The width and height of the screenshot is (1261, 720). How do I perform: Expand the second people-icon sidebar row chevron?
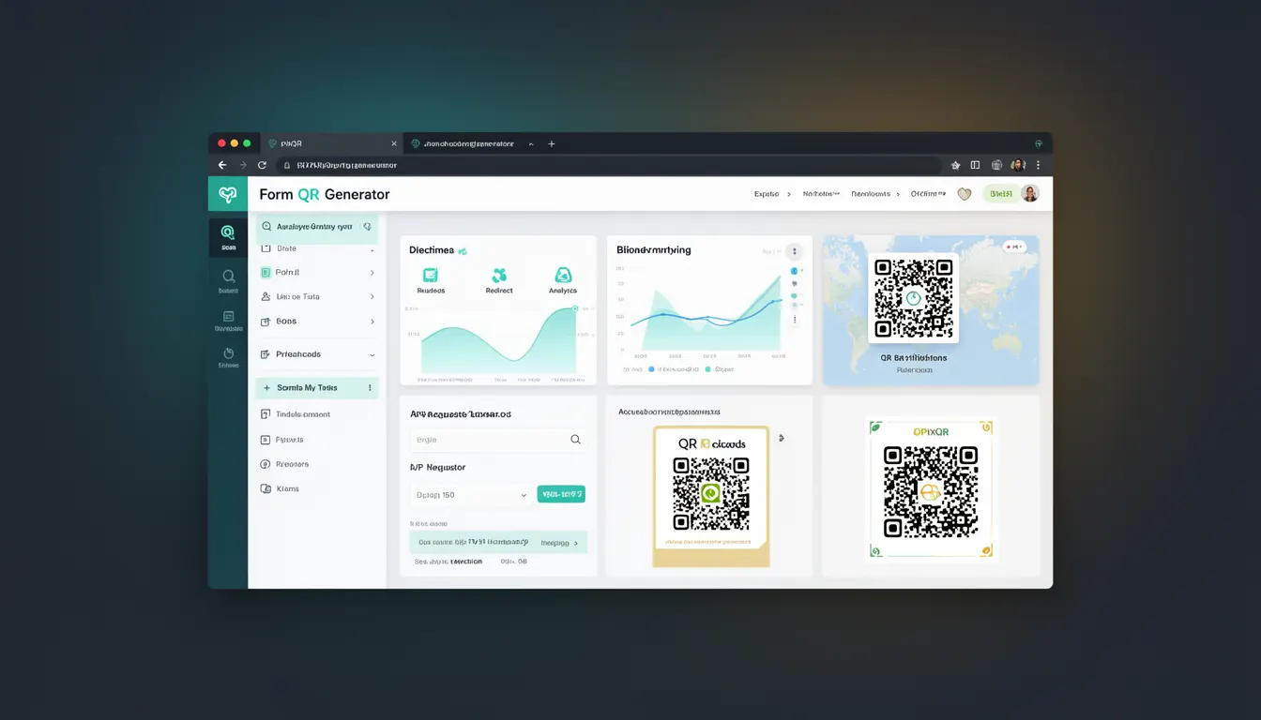372,297
